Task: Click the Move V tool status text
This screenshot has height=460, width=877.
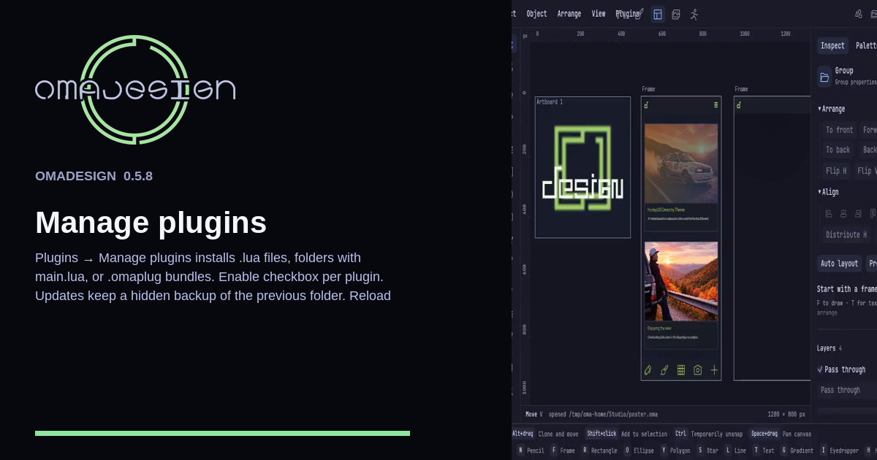Action: [x=534, y=414]
